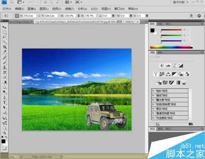
Task: Select the Type tool (T) in toolbox
Action: (5, 103)
